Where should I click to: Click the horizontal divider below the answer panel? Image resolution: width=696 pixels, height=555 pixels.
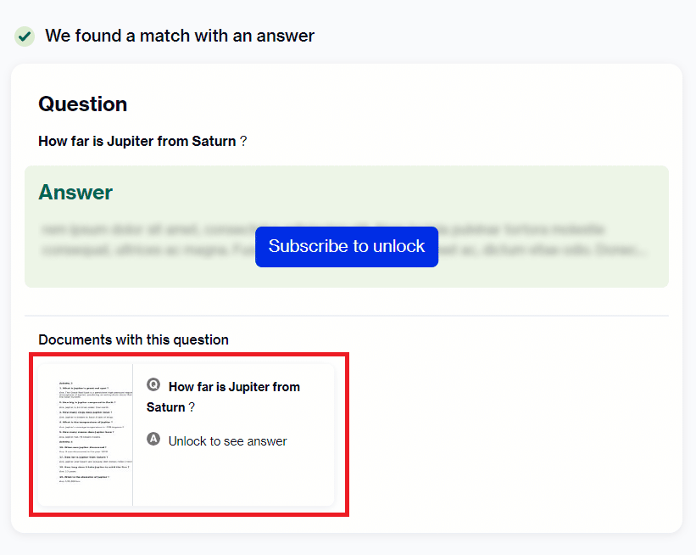tap(347, 316)
